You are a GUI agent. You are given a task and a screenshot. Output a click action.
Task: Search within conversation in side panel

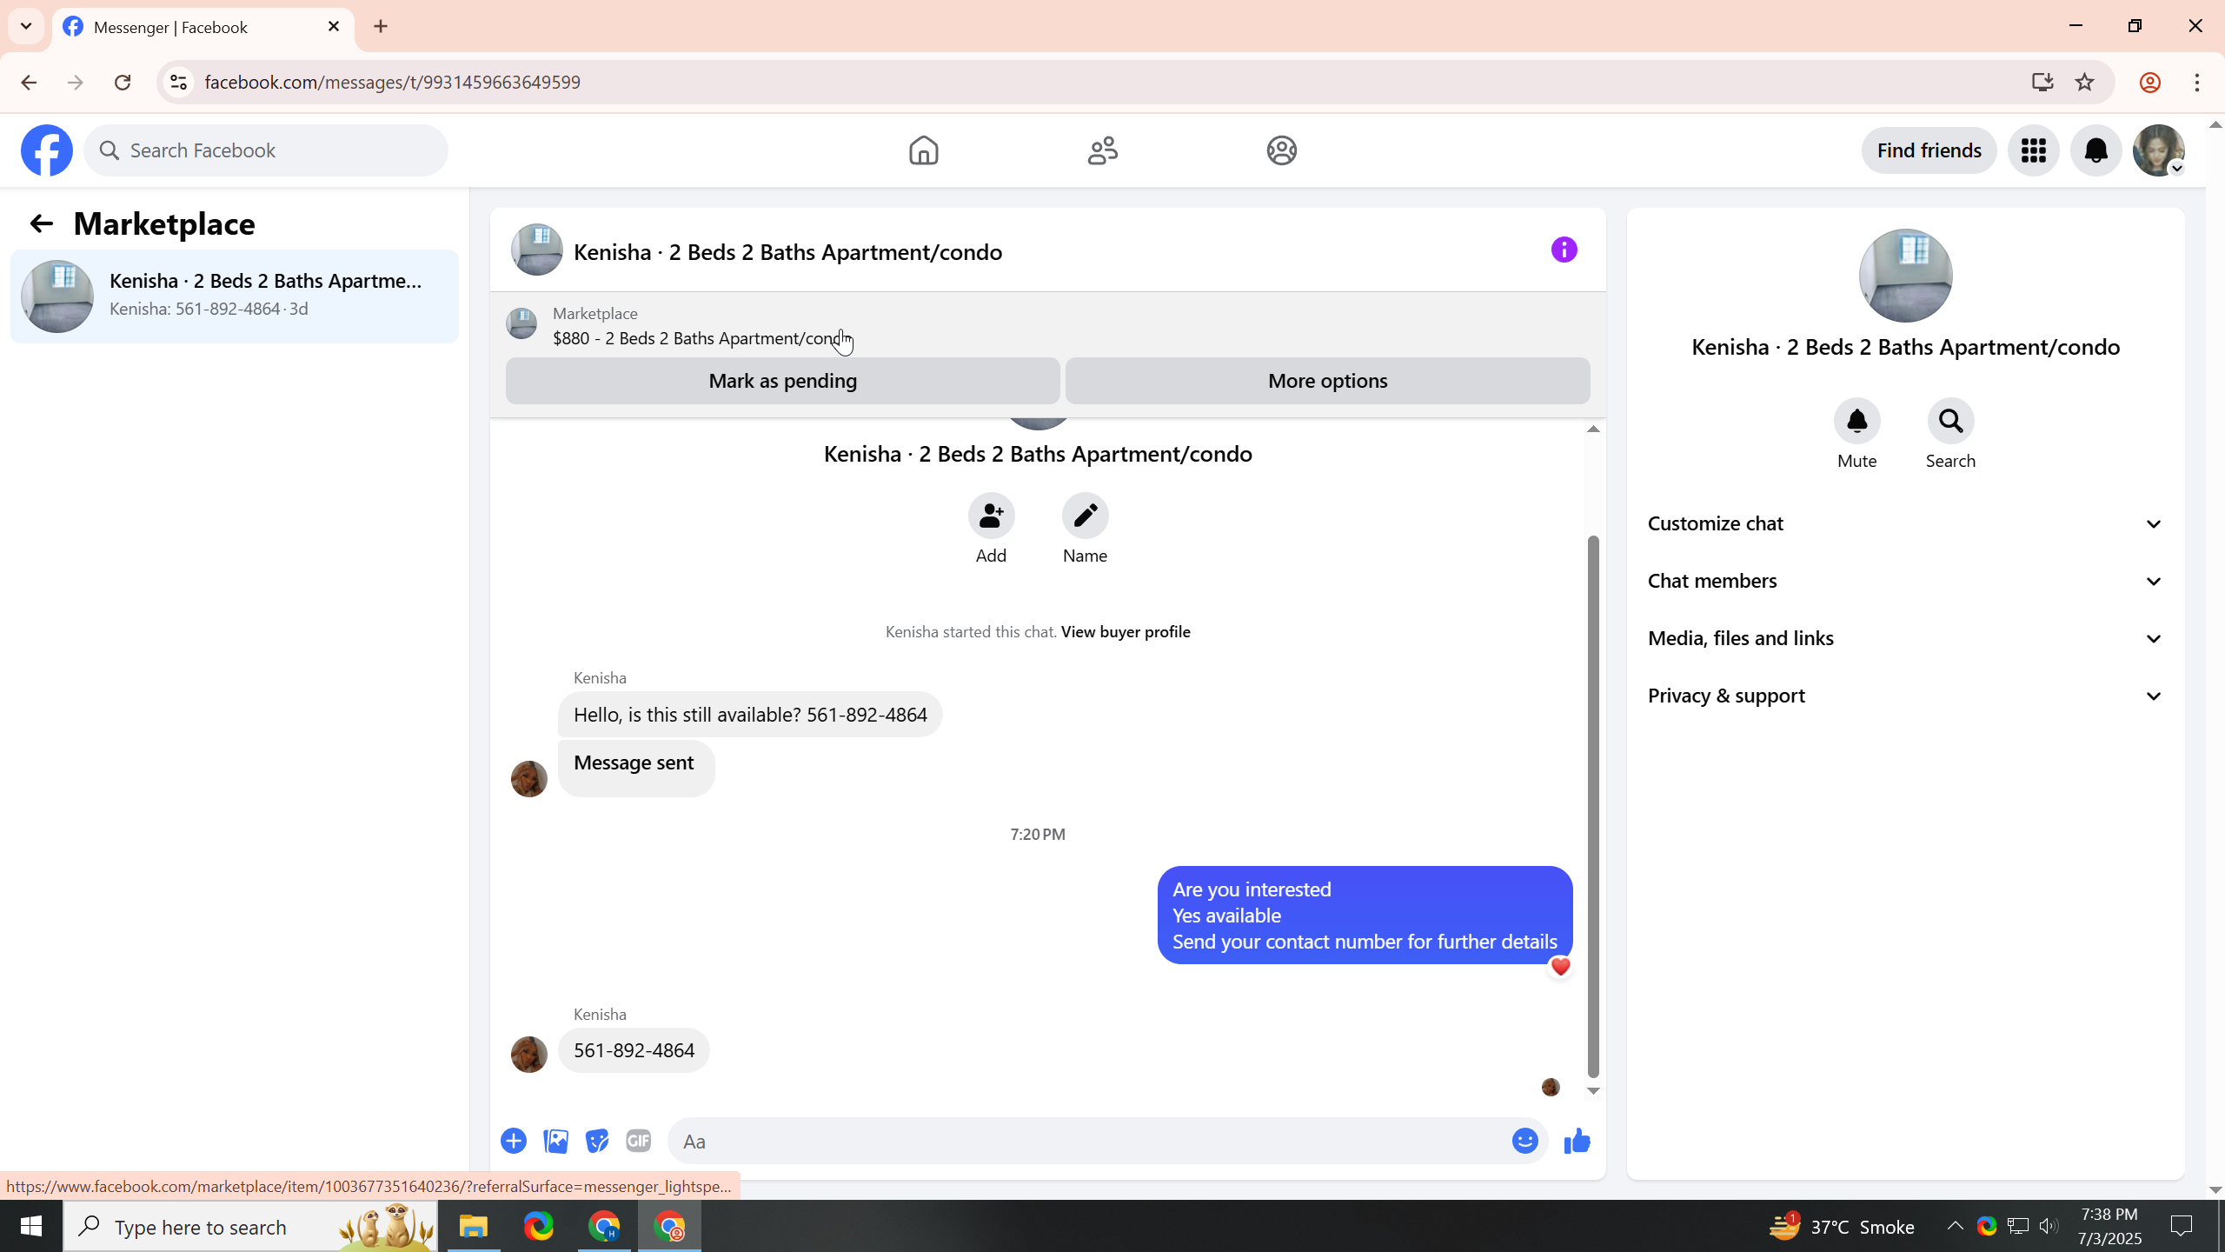[x=1950, y=422]
